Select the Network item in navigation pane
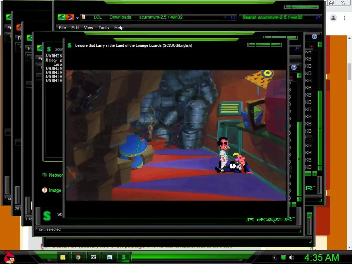Screen dimensions: 352x264 (53, 175)
